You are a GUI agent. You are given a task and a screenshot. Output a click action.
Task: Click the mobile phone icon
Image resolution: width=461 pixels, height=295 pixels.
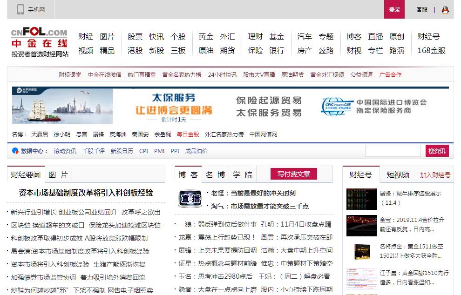point(20,9)
